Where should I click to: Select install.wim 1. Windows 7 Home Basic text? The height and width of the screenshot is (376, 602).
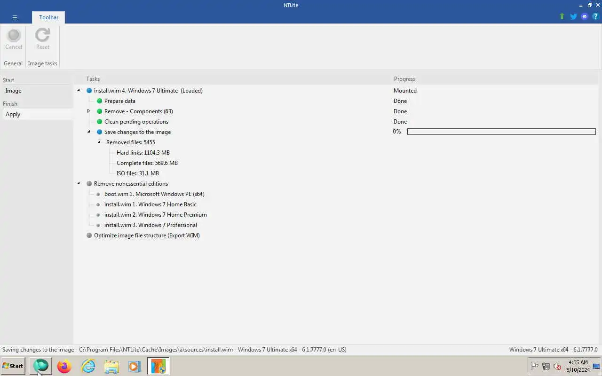(150, 204)
